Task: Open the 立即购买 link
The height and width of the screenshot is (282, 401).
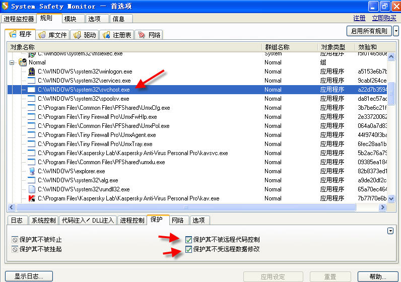Action: point(384,18)
